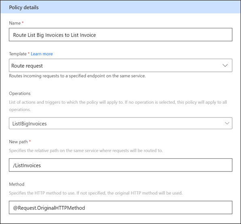Click the Routes incoming requests description text
The image size is (241, 224).
[77, 76]
